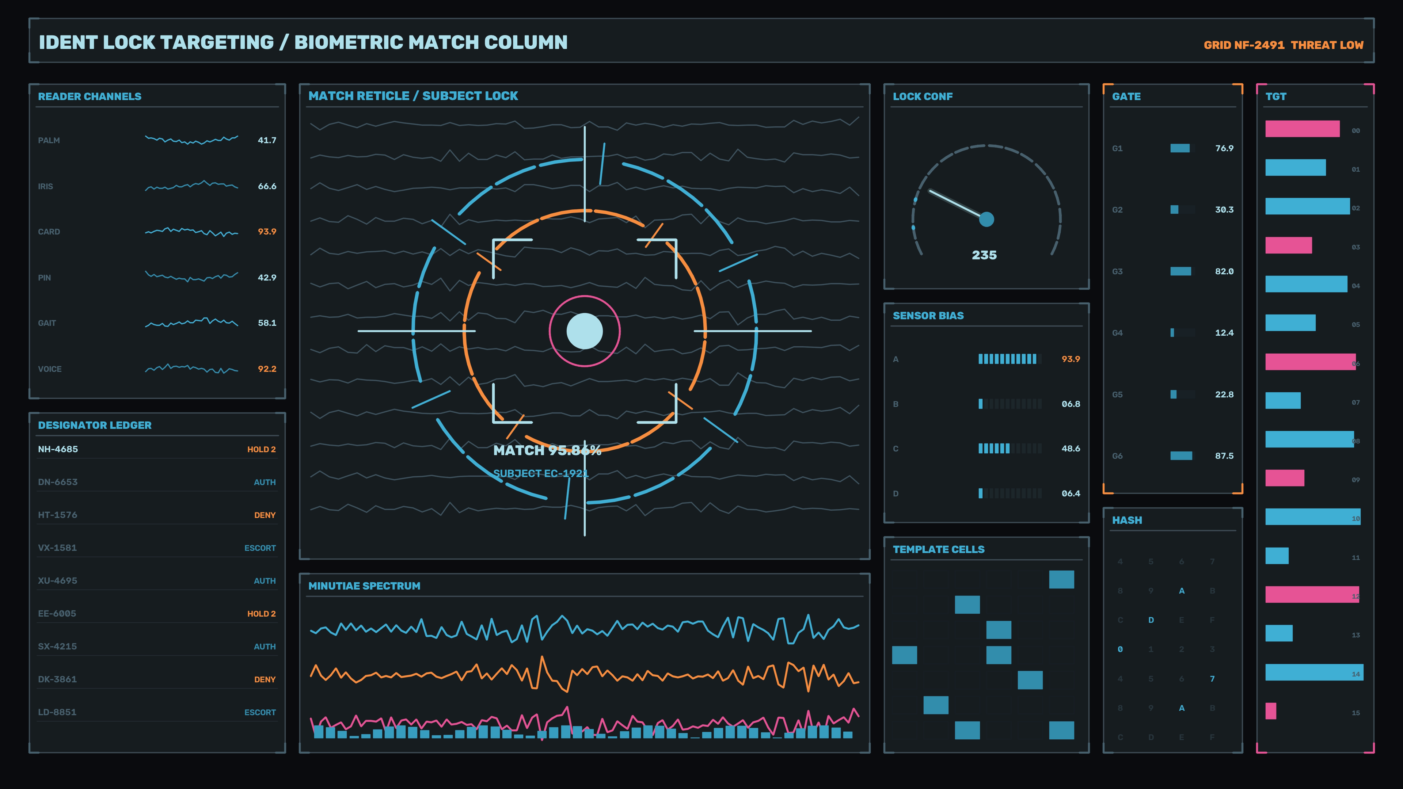Click the TGT bar labeled 05
This screenshot has width=1403, height=789.
1290,323
